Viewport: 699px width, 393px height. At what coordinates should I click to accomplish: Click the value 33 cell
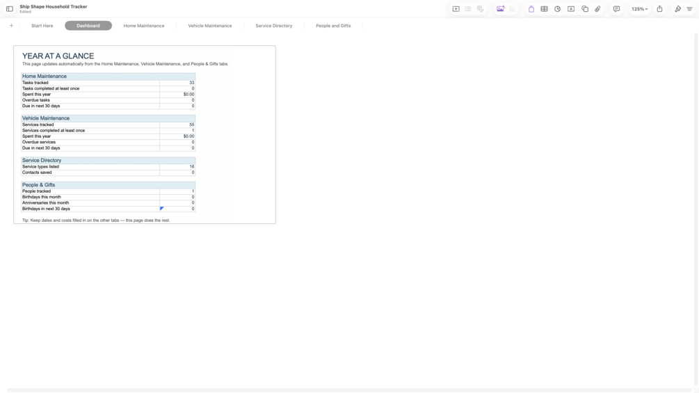point(177,83)
